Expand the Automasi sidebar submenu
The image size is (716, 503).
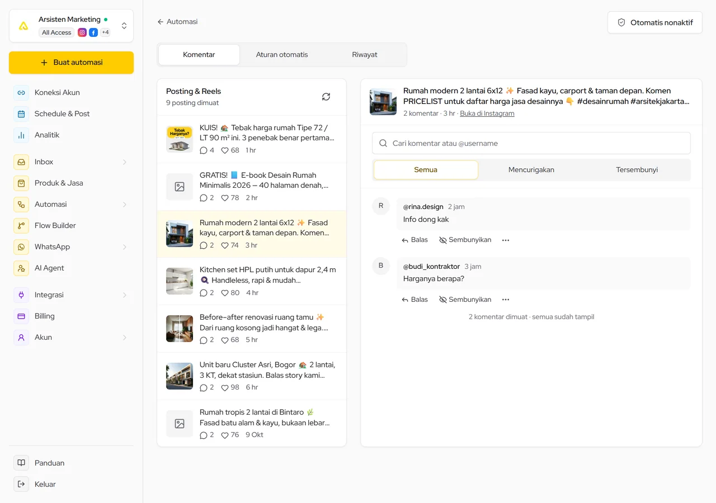point(125,205)
